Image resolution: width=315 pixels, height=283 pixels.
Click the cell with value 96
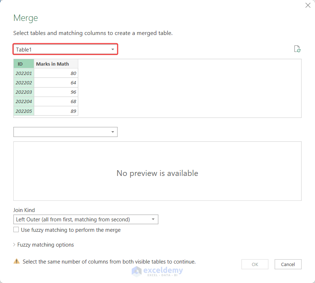(x=73, y=92)
